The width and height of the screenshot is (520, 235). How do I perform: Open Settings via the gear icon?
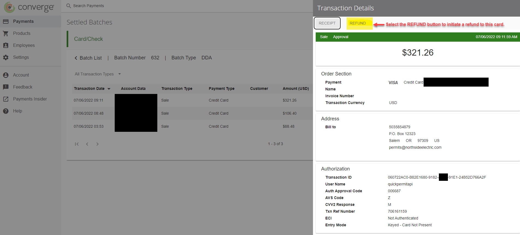point(6,57)
